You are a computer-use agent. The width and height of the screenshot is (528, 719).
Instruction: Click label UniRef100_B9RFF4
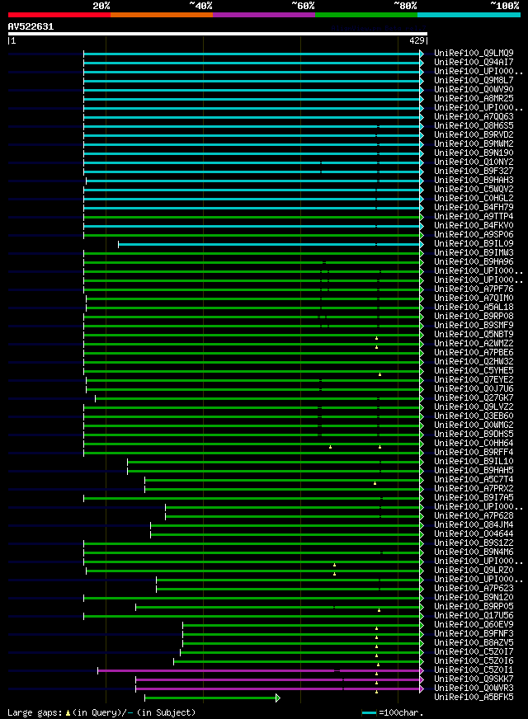474,452
